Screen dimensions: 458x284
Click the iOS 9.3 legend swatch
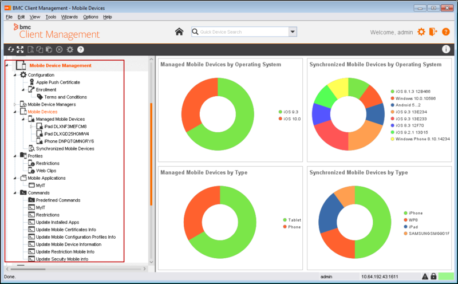[281, 112]
